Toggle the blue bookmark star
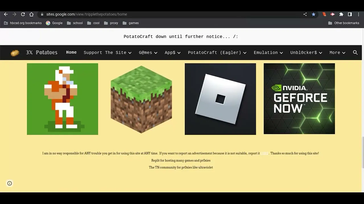The width and height of the screenshot is (364, 204). (x=313, y=14)
